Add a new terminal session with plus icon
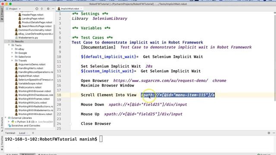Screen dimensions: 276x155 pos(33,133)
